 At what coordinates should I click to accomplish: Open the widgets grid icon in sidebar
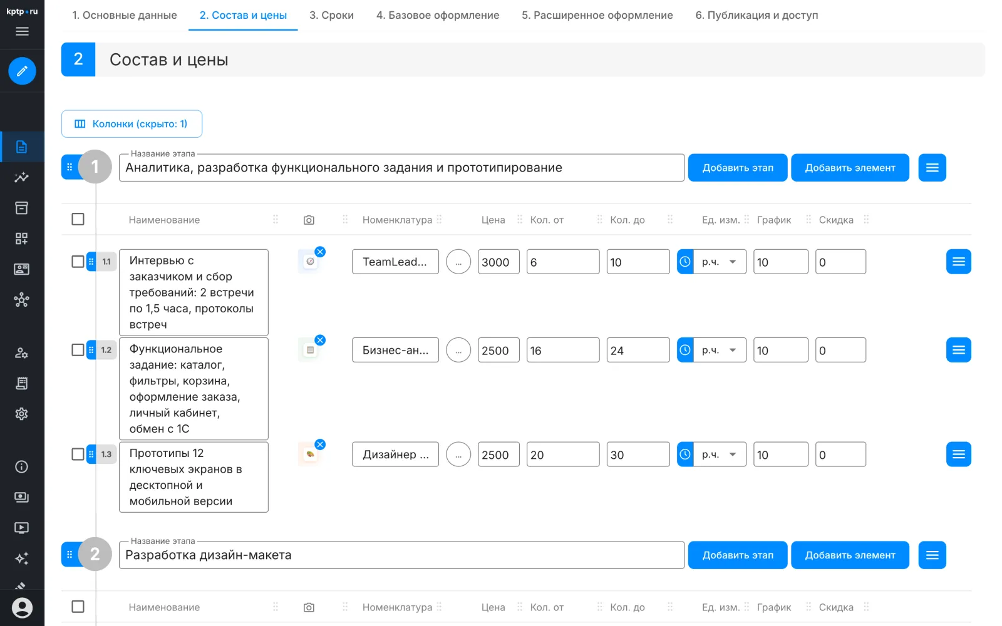[22, 239]
